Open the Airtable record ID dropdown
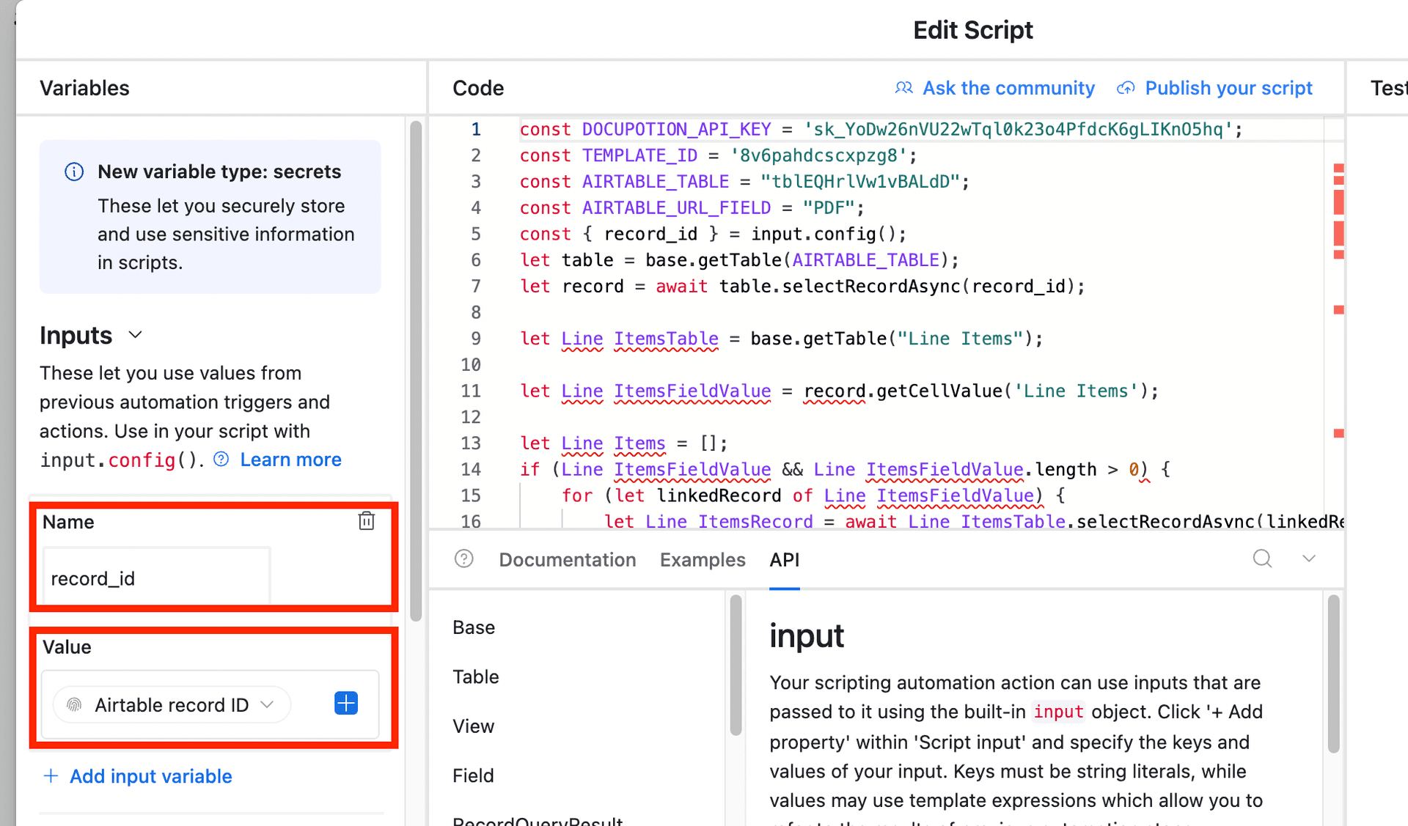This screenshot has height=826, width=1408. point(268,704)
